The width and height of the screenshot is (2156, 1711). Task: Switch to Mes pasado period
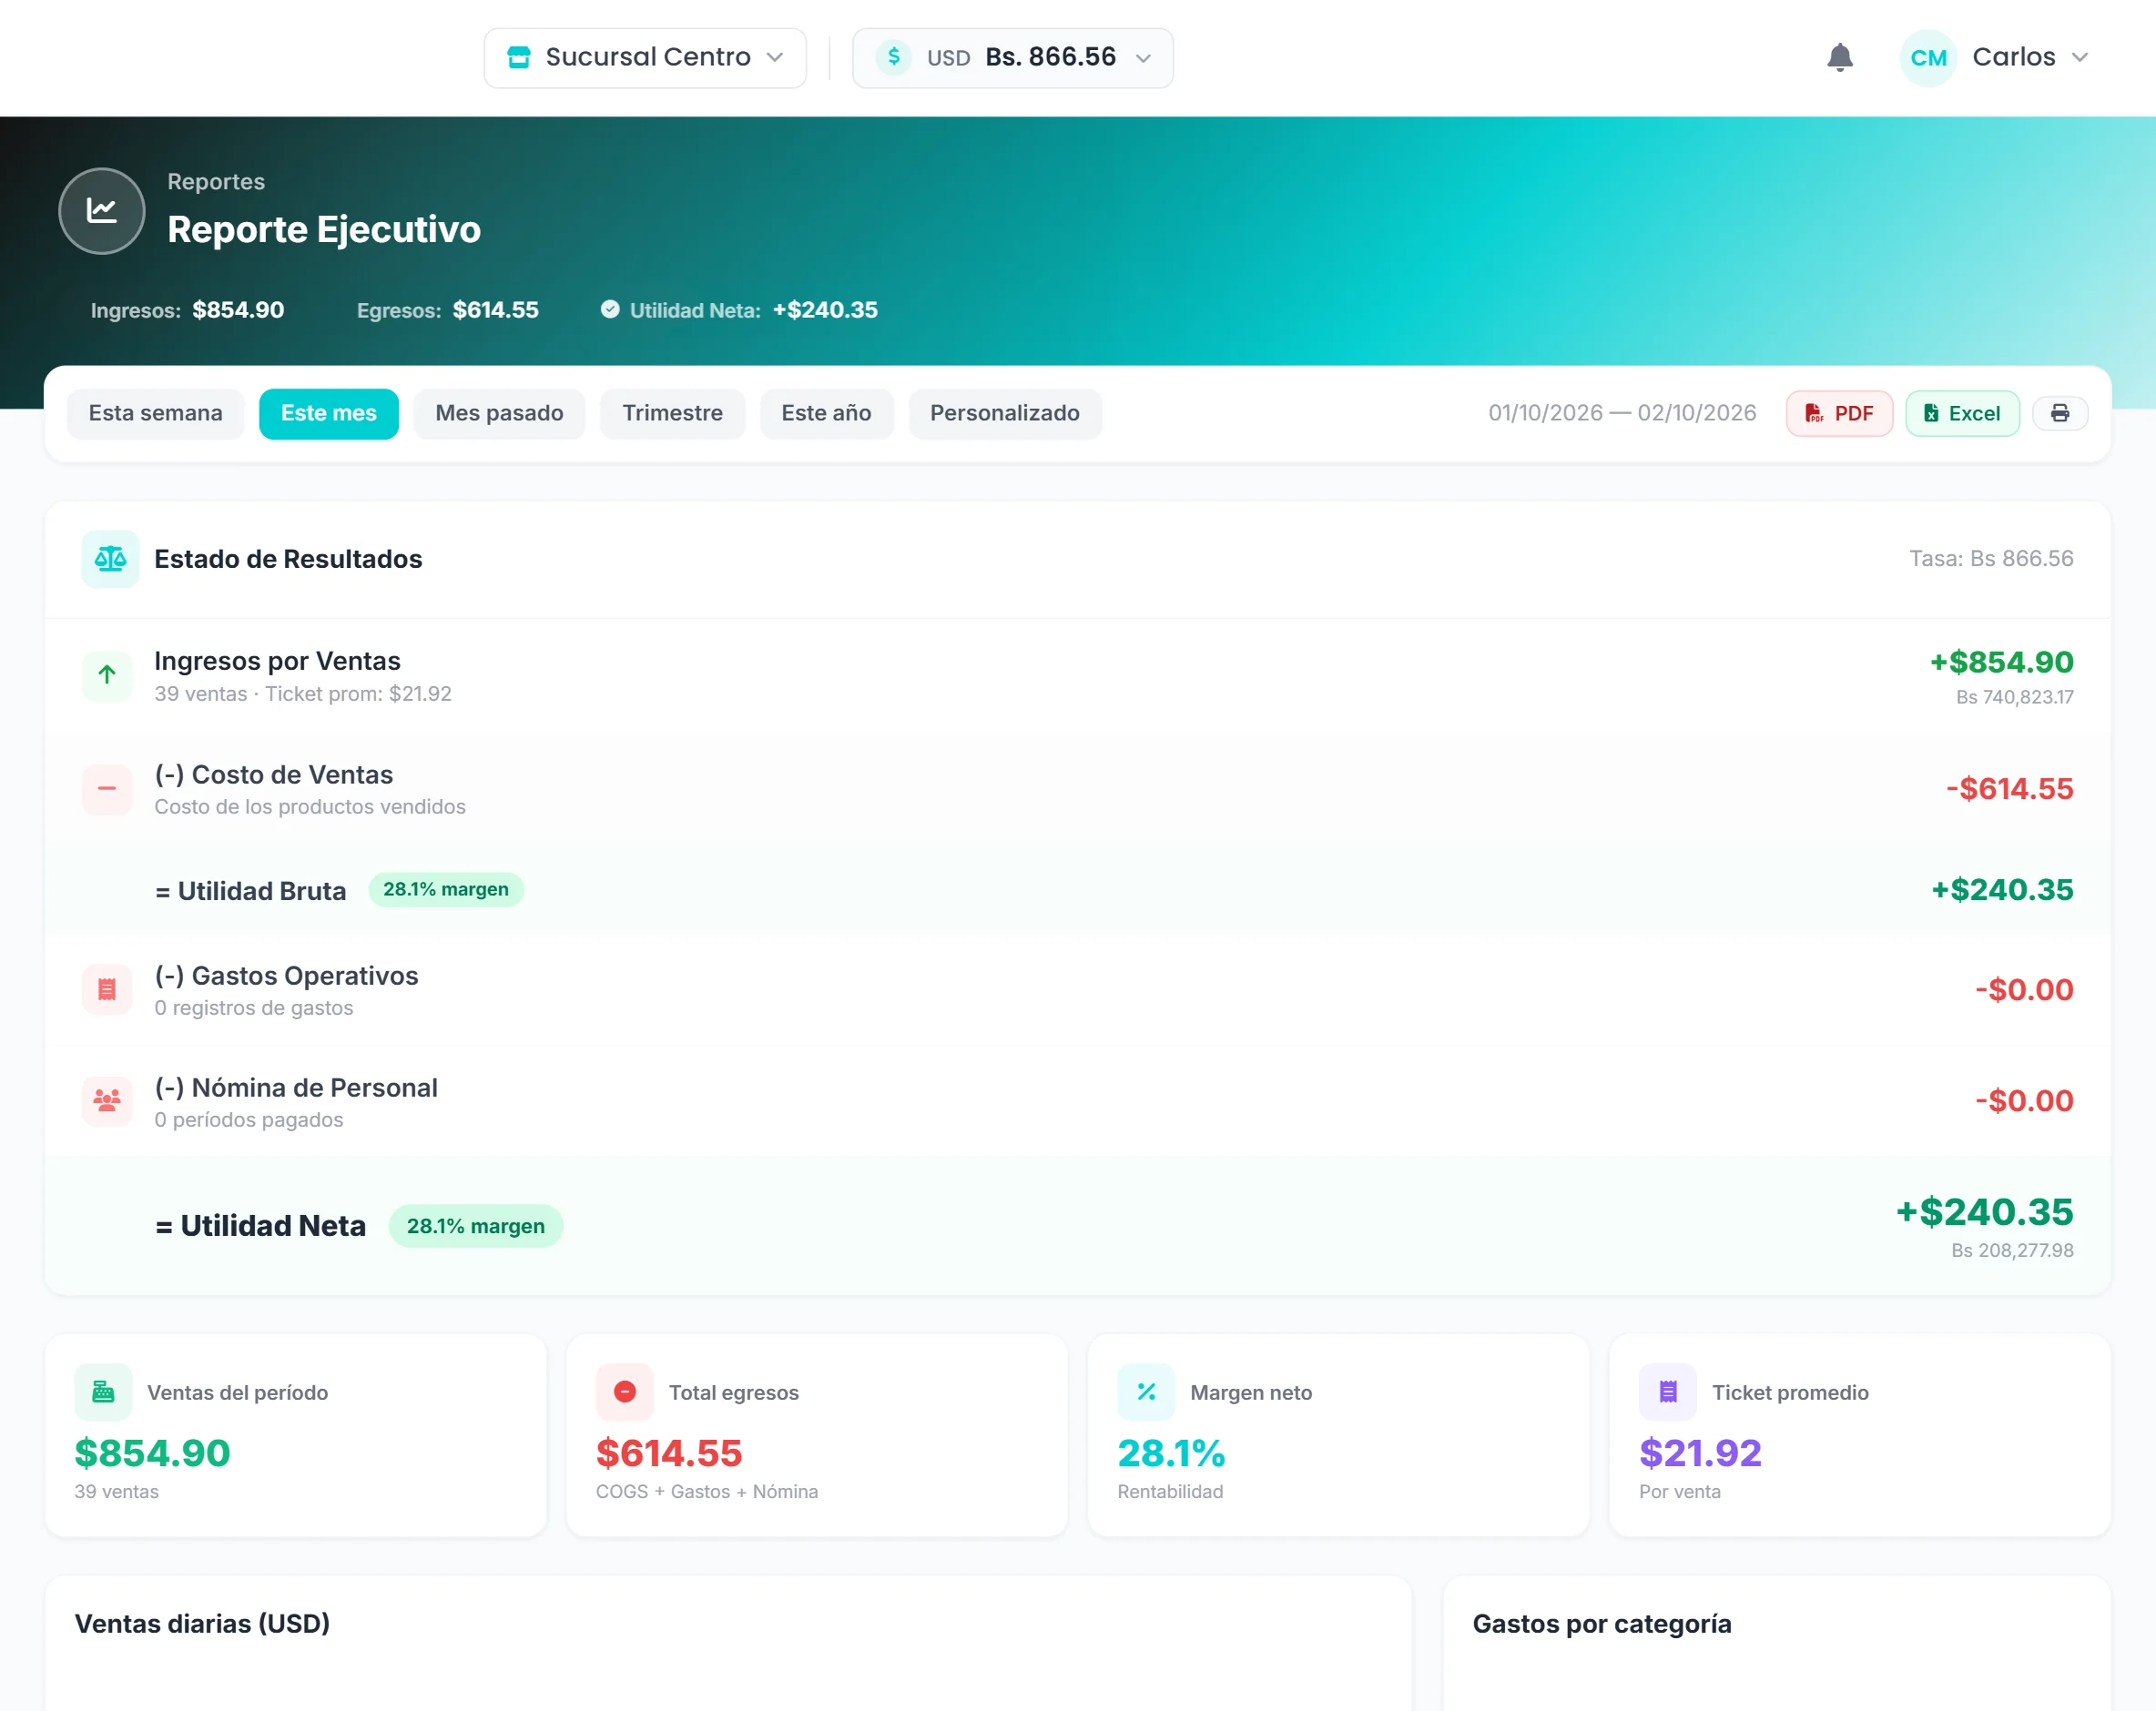coord(499,414)
